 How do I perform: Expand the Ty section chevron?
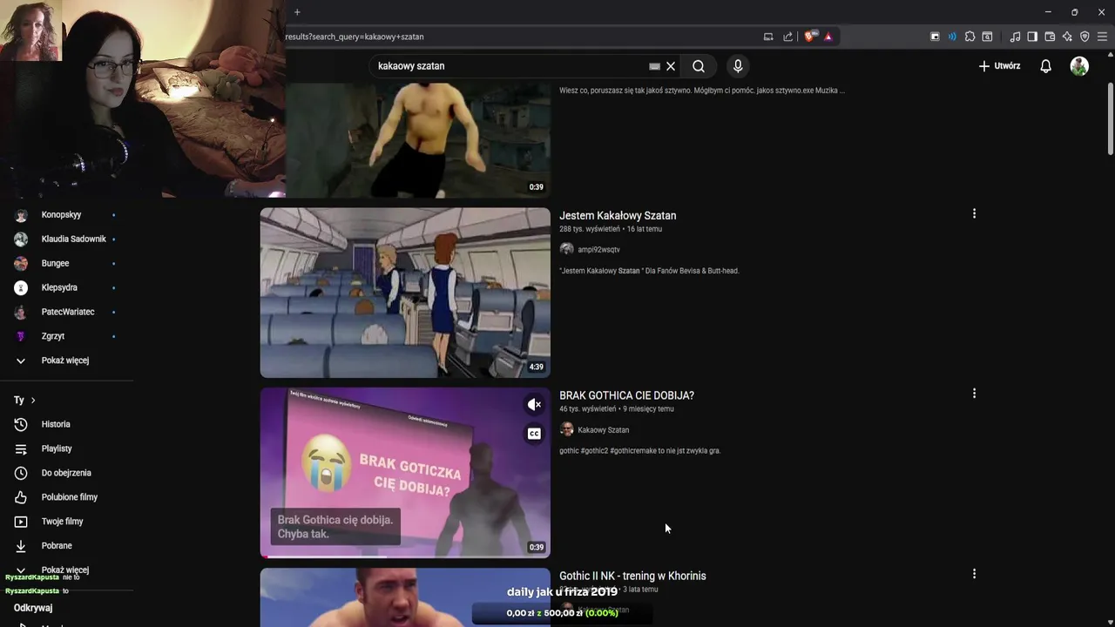33,401
